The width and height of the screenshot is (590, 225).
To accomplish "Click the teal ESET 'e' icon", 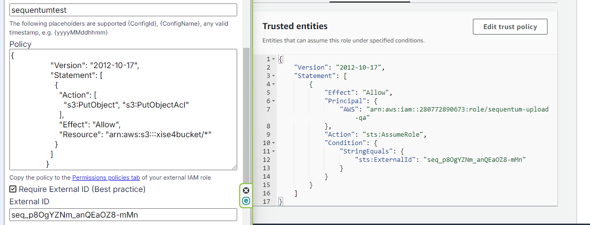I will [246, 201].
